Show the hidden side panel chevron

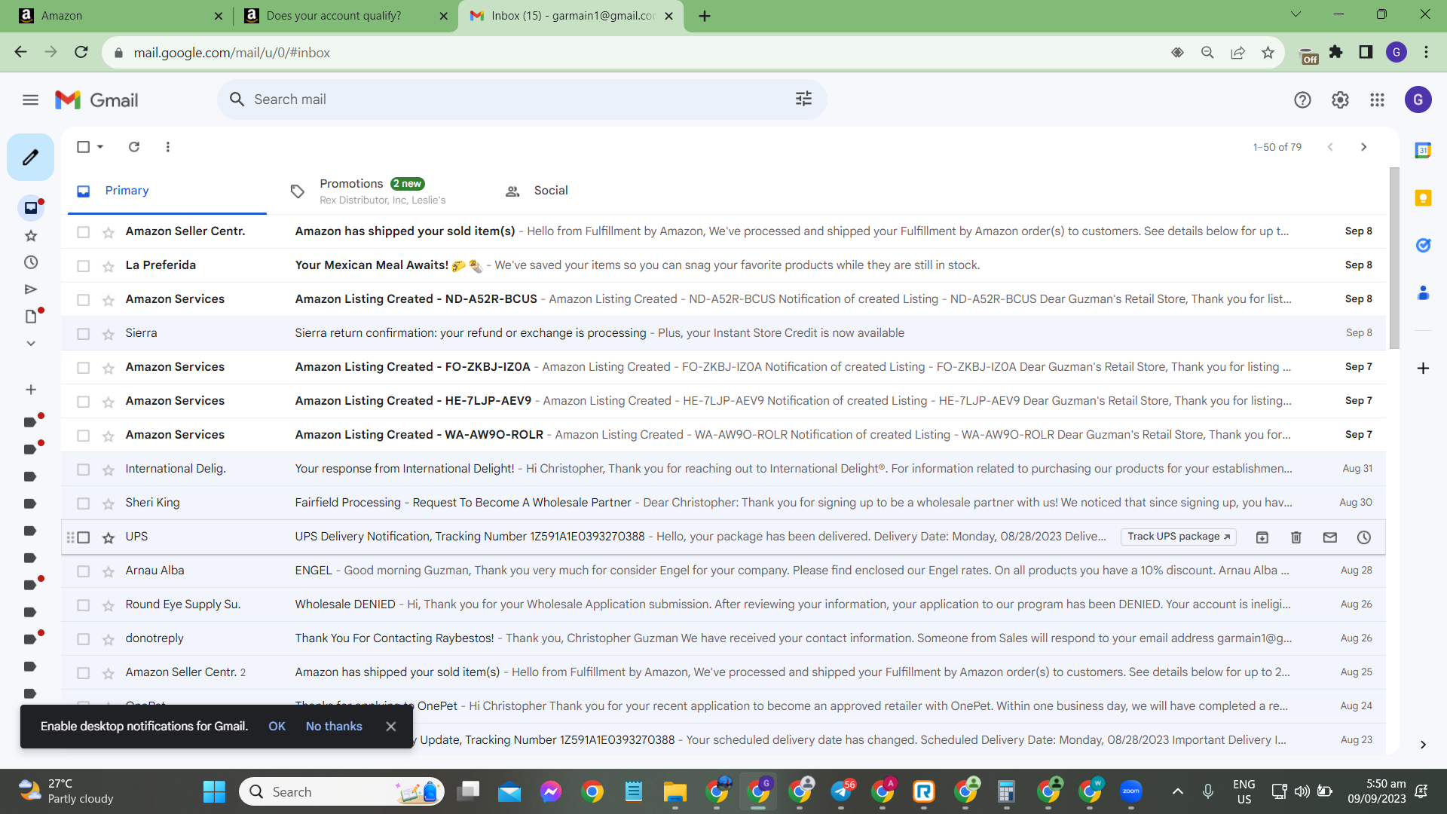[x=1423, y=745]
